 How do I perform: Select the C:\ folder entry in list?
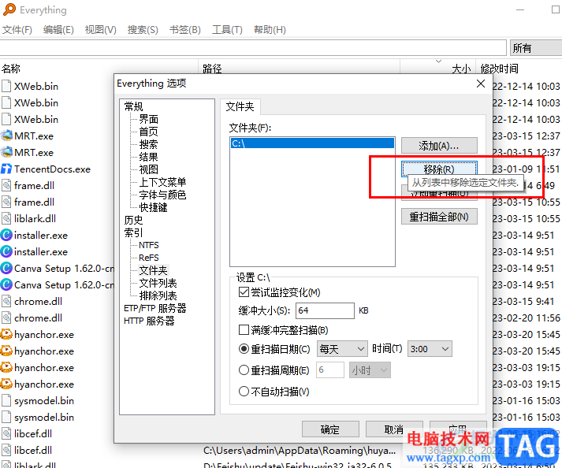click(312, 143)
